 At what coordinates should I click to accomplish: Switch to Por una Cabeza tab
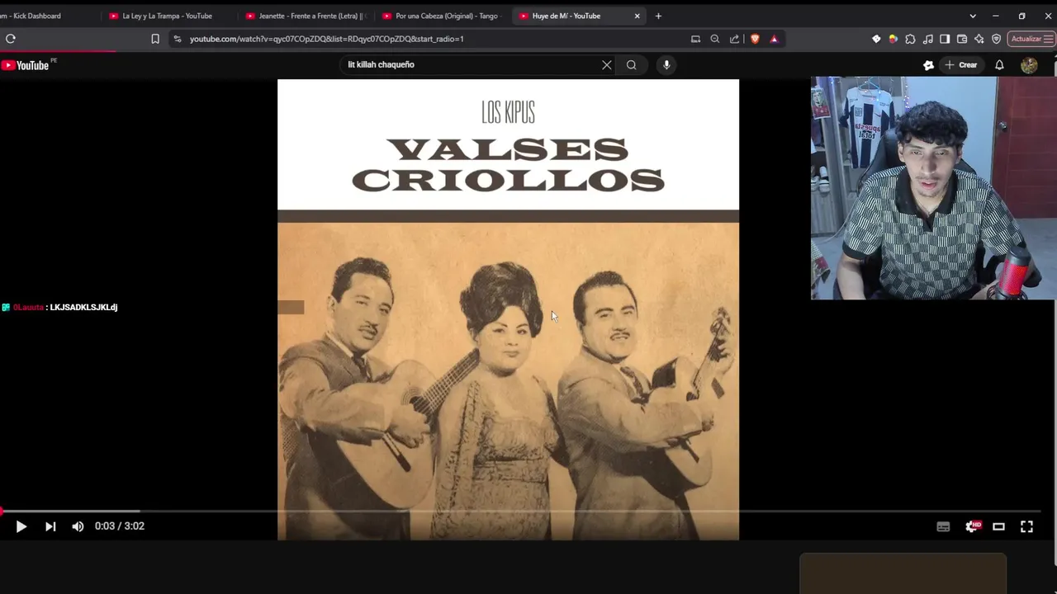[443, 16]
